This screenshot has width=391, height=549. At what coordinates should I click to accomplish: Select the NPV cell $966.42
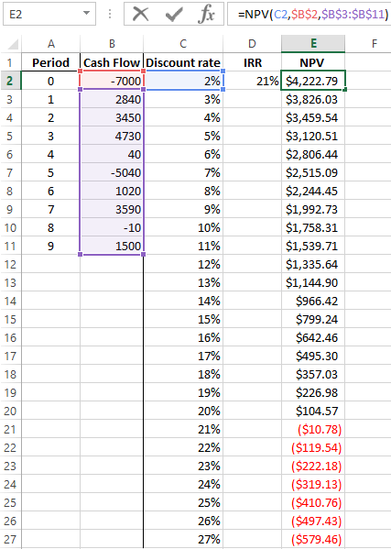pos(313,302)
